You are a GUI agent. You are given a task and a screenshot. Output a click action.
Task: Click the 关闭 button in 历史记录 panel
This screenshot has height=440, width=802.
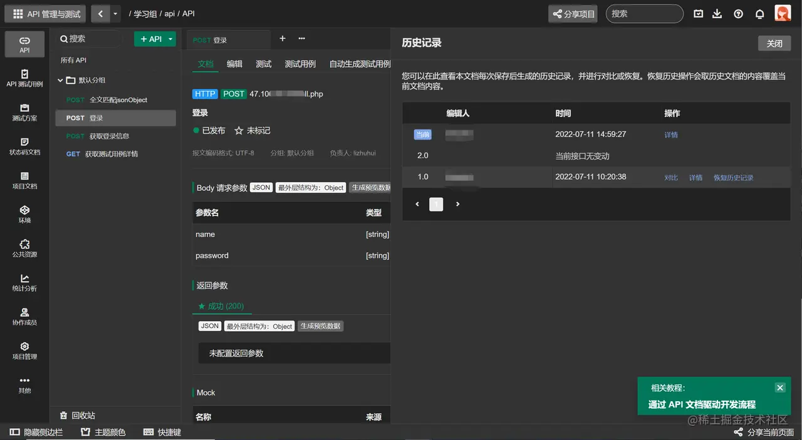[x=774, y=43]
